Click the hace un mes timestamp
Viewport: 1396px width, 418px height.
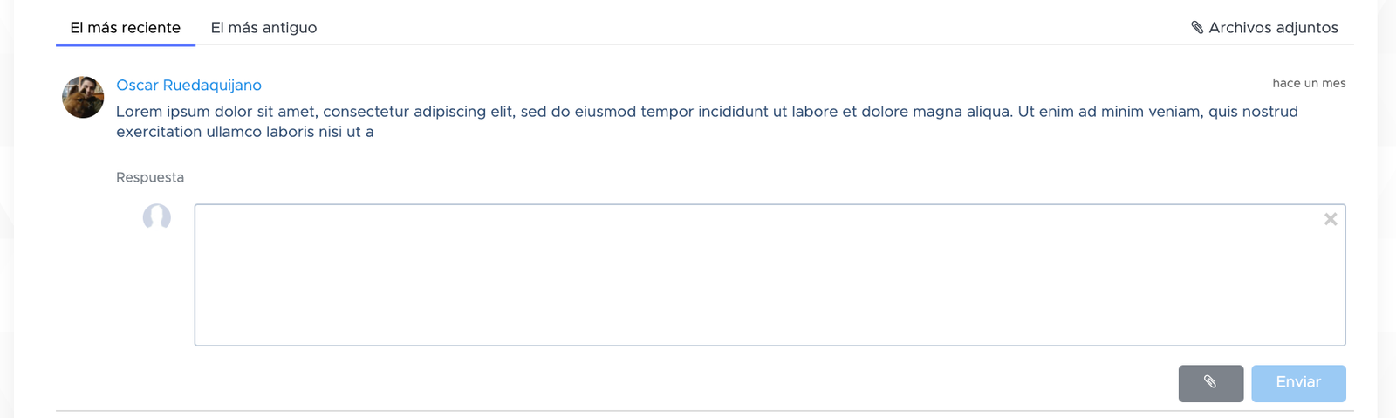[1309, 83]
